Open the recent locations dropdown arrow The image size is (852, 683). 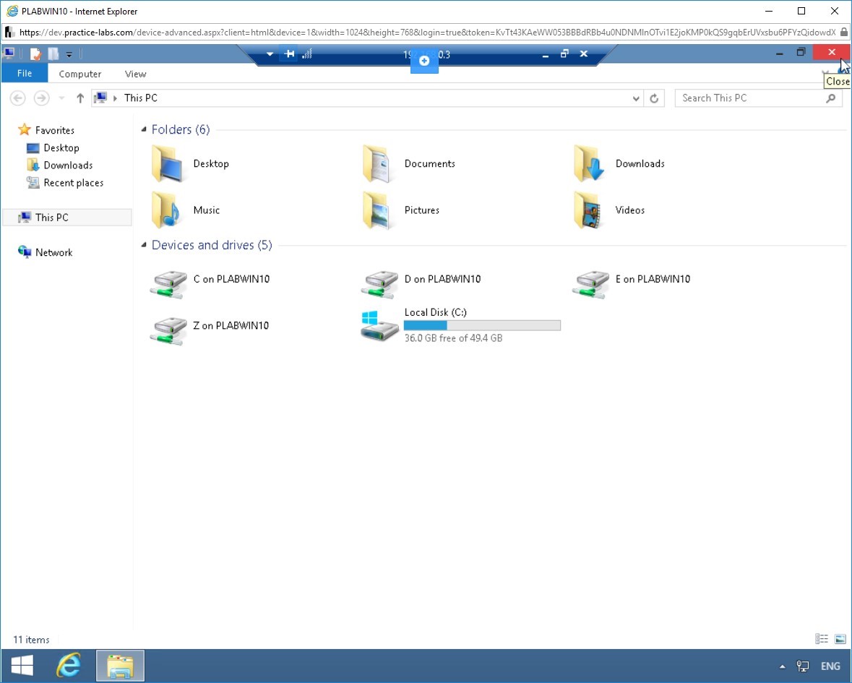click(61, 98)
